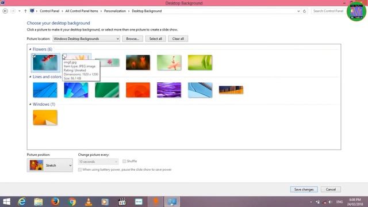368x207 pixels.
Task: Select the pink flower on teal wallpaper
Action: pos(110,63)
